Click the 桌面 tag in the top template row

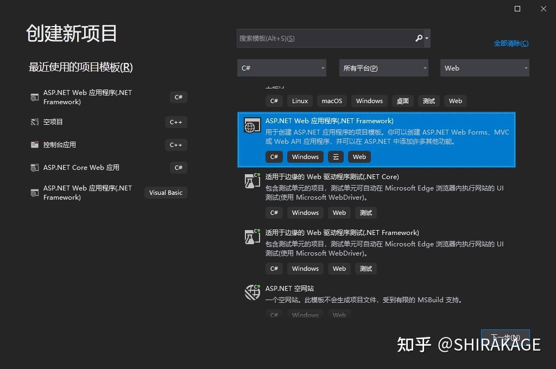402,101
